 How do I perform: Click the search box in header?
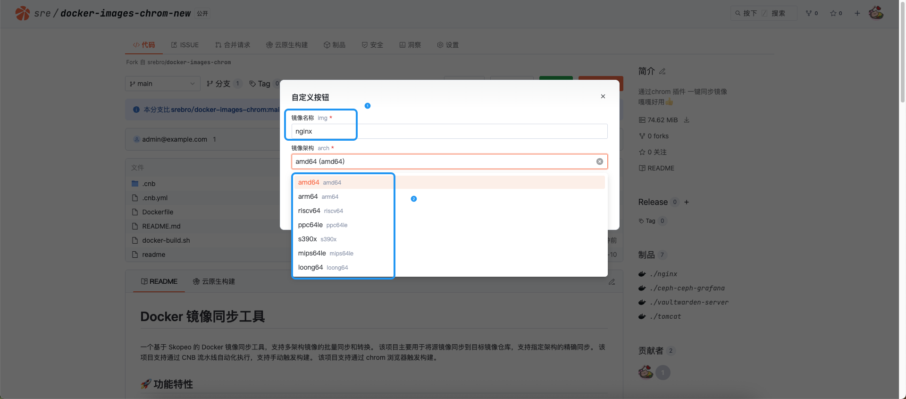[x=763, y=13]
